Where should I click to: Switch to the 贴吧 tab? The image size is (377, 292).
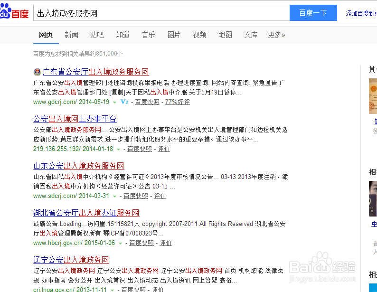click(97, 35)
